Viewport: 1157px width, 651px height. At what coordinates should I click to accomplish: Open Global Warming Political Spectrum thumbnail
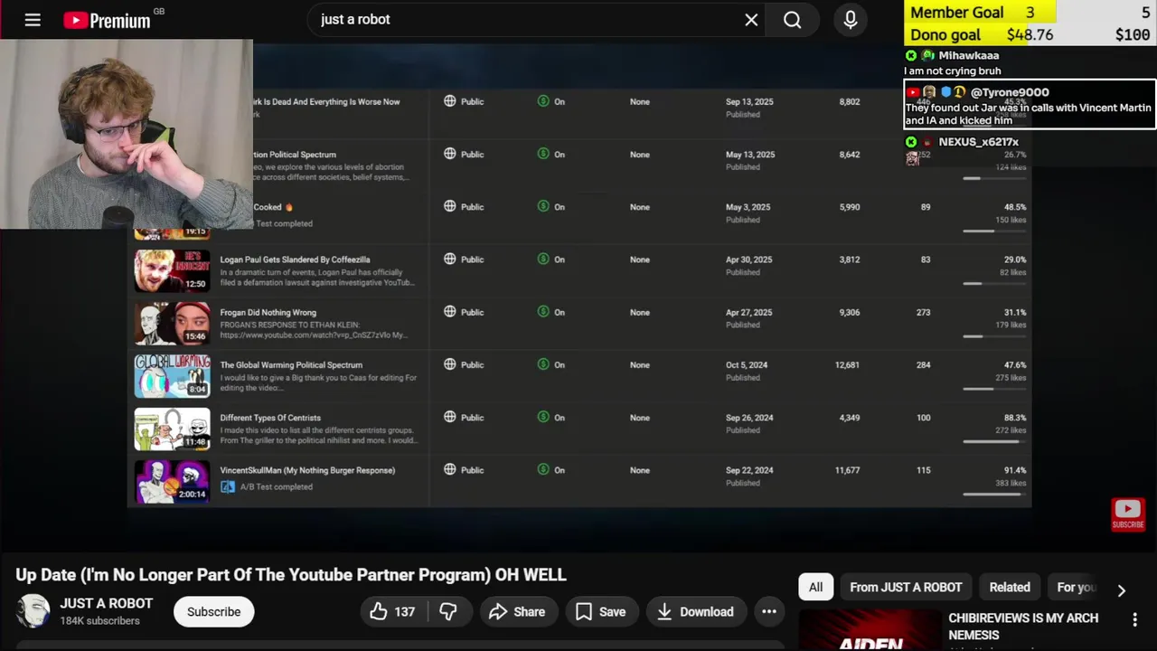pos(172,376)
